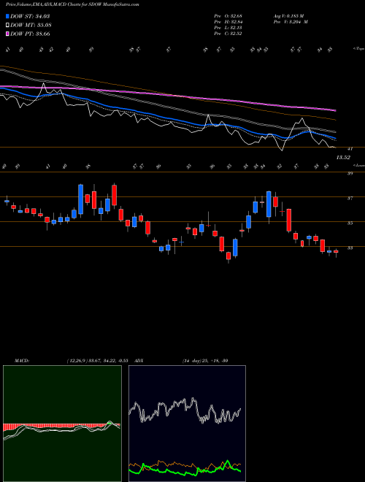Click the 41 axis label on EMA chart
365x482 pixels.
click(350, 149)
